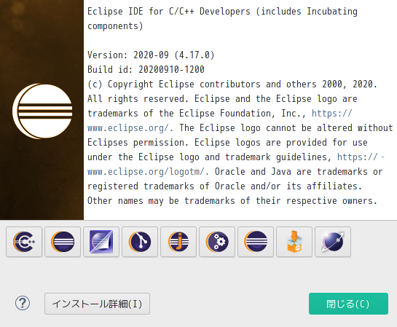Click the Version: 2020-09 (4.17.0) text

pyautogui.click(x=151, y=55)
